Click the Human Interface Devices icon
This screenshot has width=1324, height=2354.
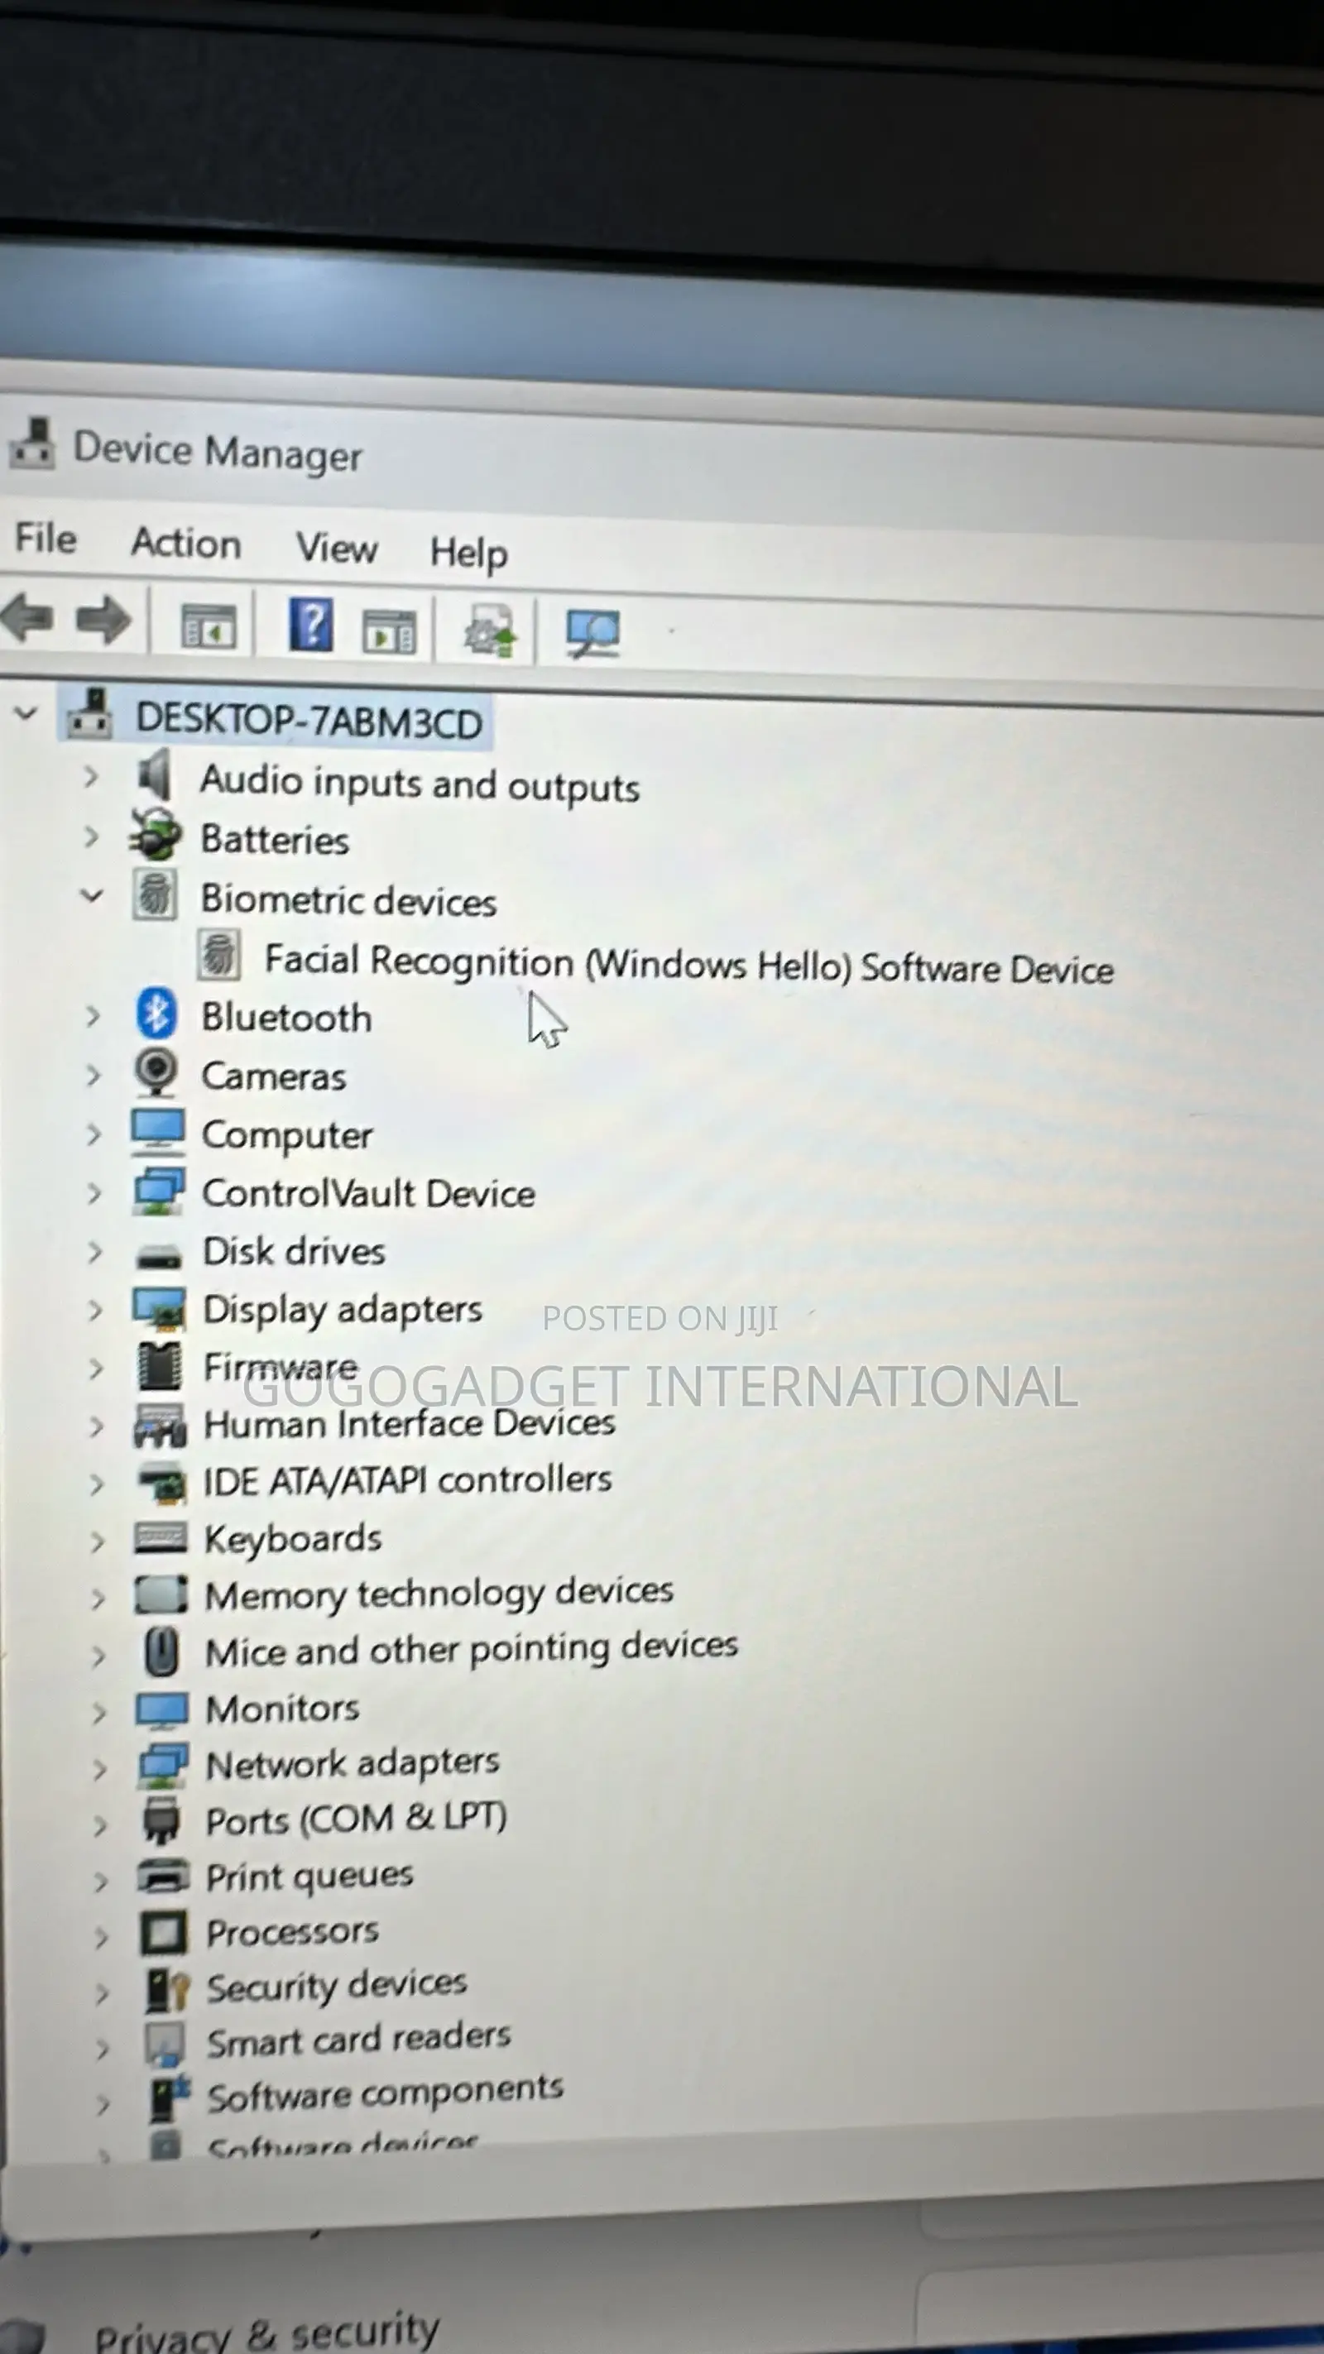pyautogui.click(x=160, y=1426)
